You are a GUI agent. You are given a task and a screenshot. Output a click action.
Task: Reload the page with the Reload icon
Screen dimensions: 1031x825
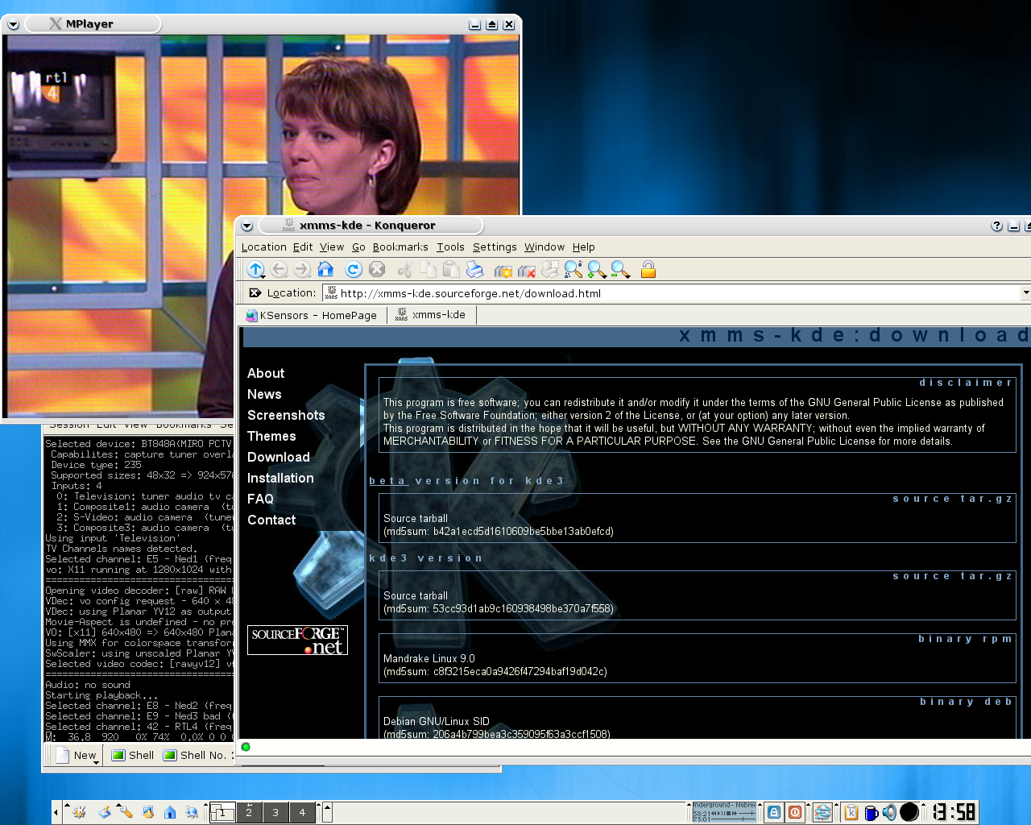[x=353, y=269]
